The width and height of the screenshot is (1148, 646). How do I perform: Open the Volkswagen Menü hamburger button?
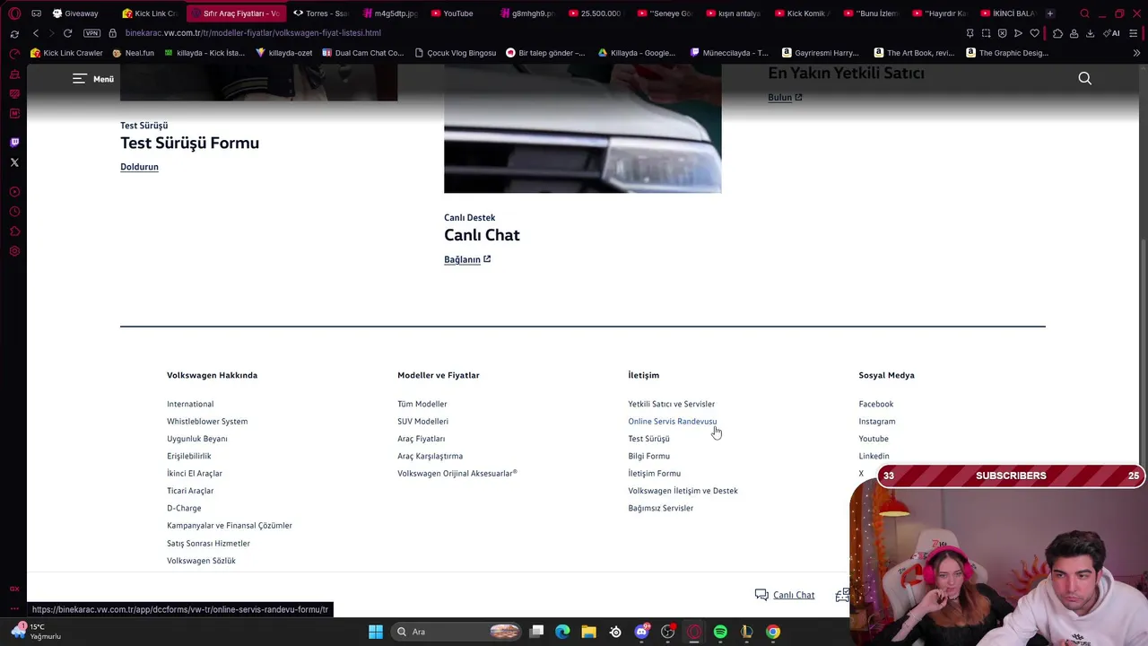point(93,79)
